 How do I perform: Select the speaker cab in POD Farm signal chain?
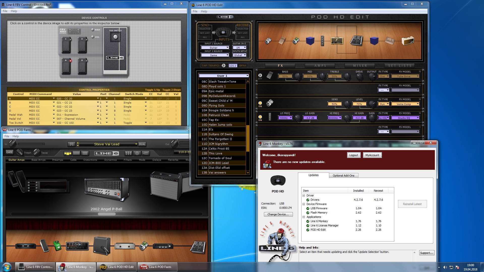click(102, 246)
